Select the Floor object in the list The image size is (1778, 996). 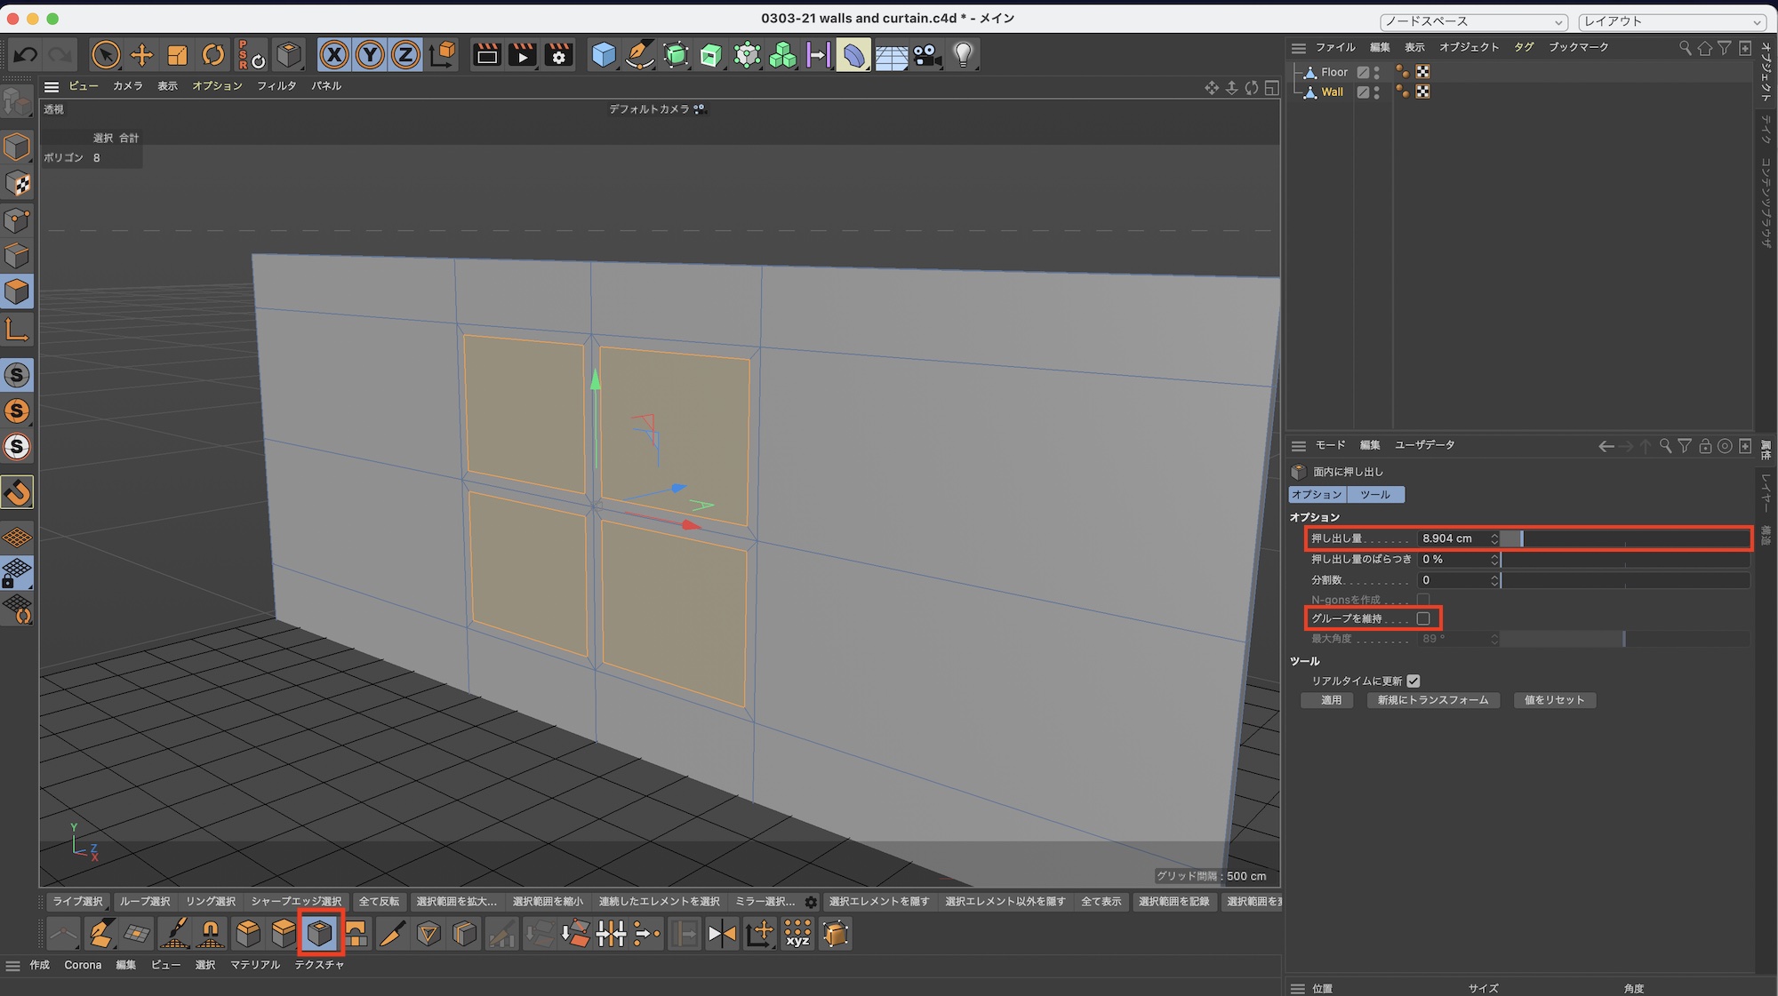[1333, 72]
